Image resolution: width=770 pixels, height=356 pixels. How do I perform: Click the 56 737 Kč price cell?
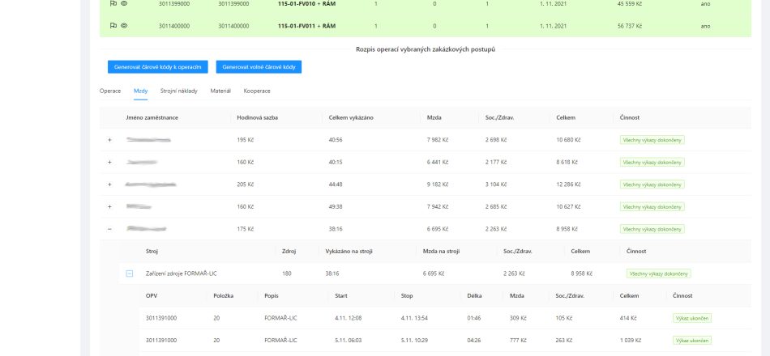pyautogui.click(x=629, y=26)
